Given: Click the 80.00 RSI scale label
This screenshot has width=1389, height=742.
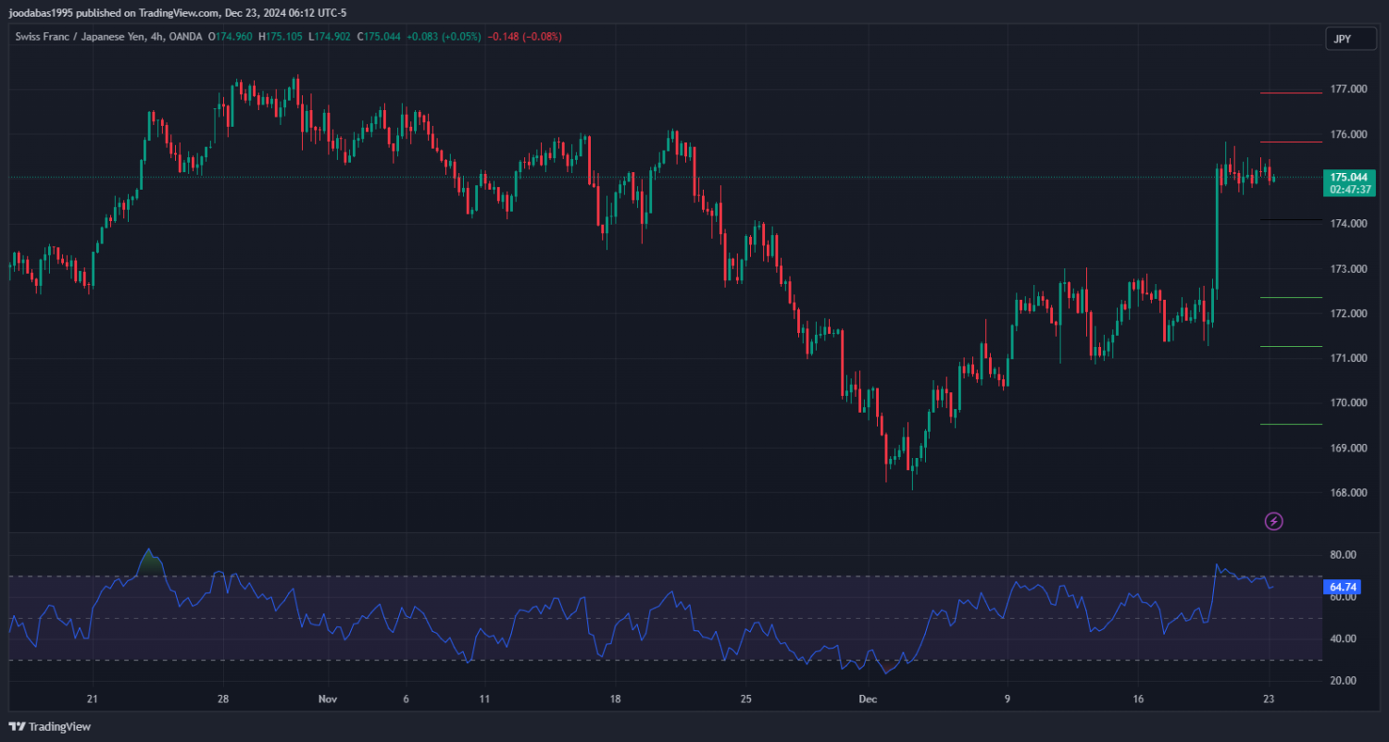Looking at the screenshot, I should (1343, 555).
